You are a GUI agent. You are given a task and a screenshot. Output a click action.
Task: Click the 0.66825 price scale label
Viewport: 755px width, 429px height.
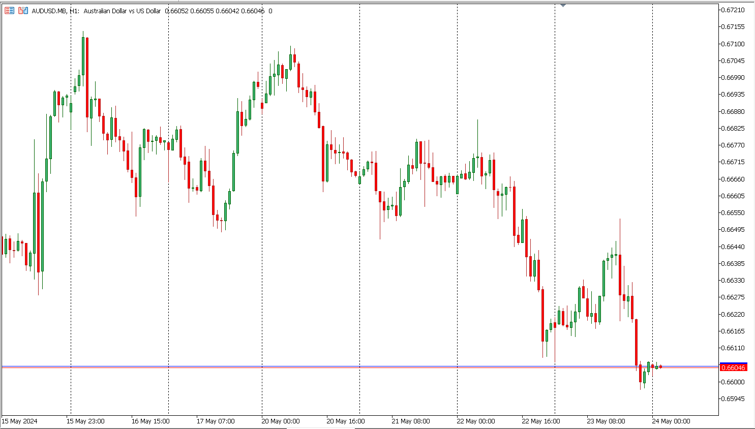[733, 129]
